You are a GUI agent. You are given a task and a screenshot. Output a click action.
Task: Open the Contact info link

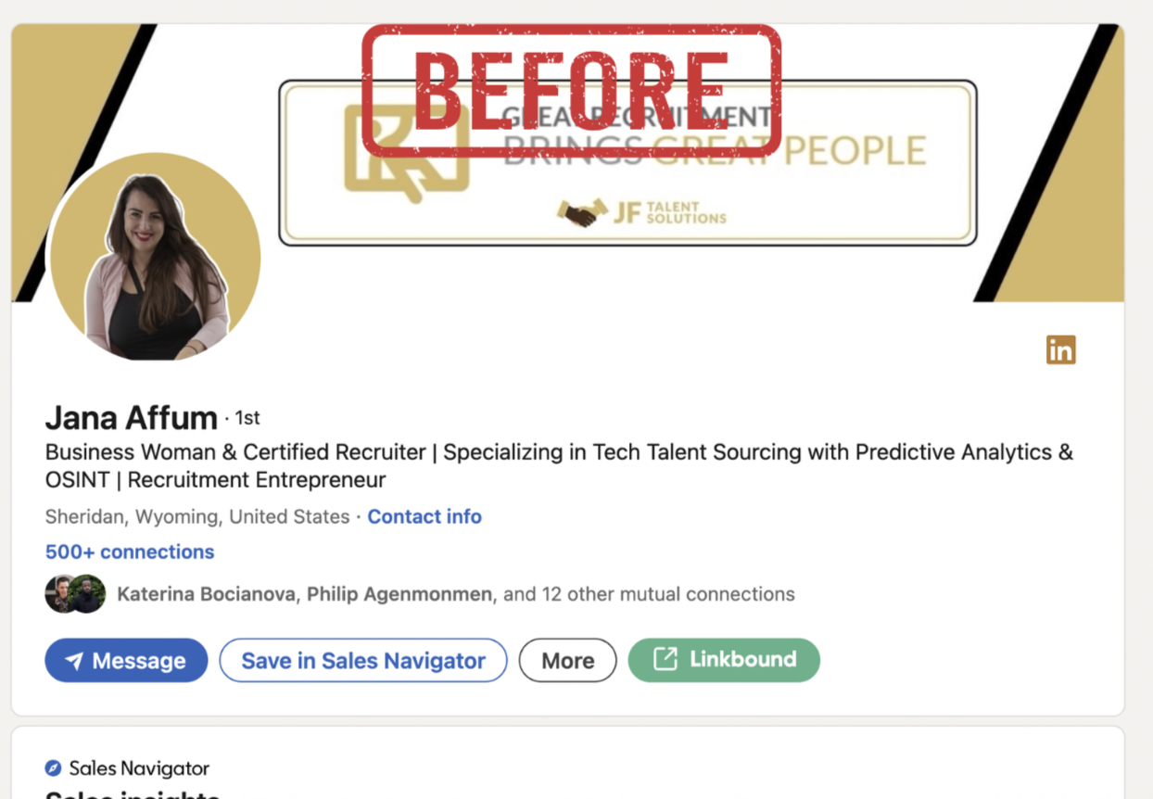pos(424,516)
